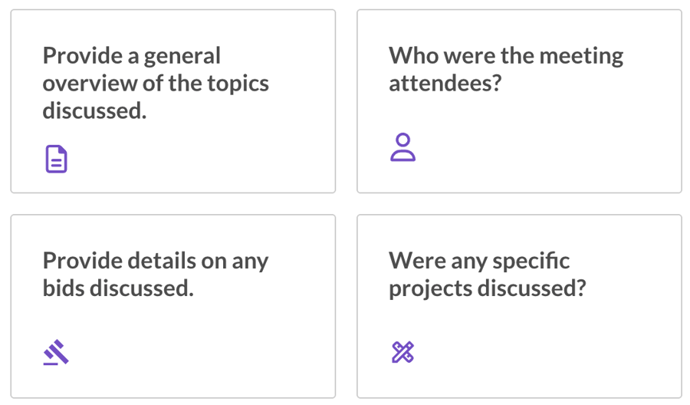Screen dimensions: 690x405
Task: Click empty area of the projects card
Action: (550, 347)
